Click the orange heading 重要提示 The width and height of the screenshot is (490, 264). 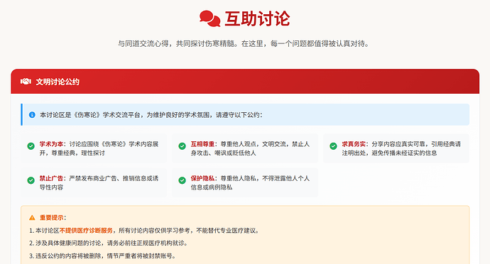tap(52, 217)
